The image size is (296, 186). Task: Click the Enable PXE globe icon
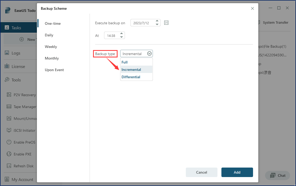point(9,154)
